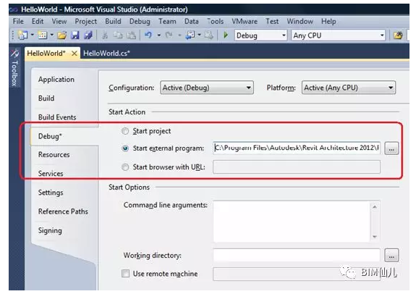Open the Project menu
This screenshot has height=294, width=416.
coord(85,21)
